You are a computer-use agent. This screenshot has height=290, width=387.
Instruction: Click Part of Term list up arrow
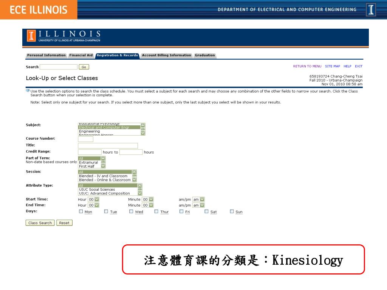(x=103, y=158)
